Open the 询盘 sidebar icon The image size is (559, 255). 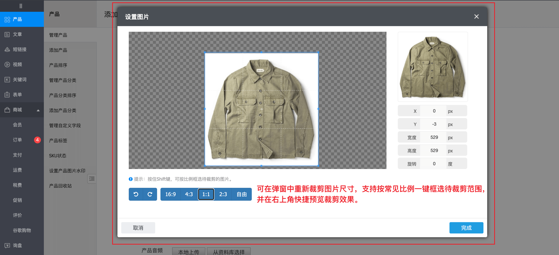click(7, 246)
